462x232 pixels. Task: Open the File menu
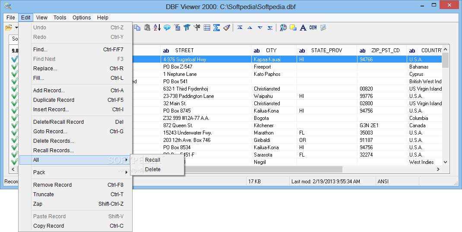[x=11, y=17]
